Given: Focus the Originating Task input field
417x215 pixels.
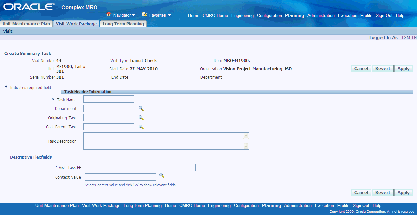Looking at the screenshot, I should [109, 118].
